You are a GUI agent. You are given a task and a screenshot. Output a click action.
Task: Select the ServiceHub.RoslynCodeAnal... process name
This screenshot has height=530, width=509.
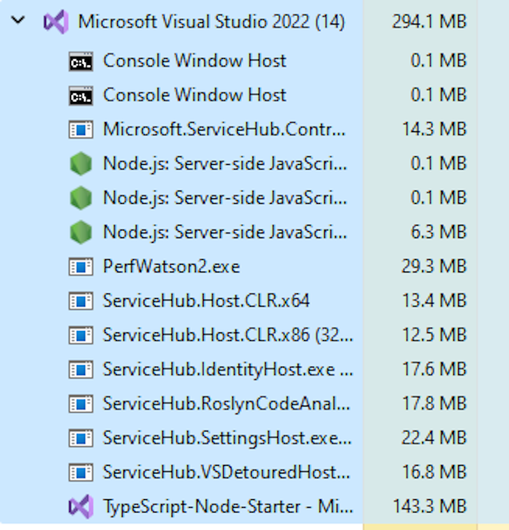click(227, 404)
